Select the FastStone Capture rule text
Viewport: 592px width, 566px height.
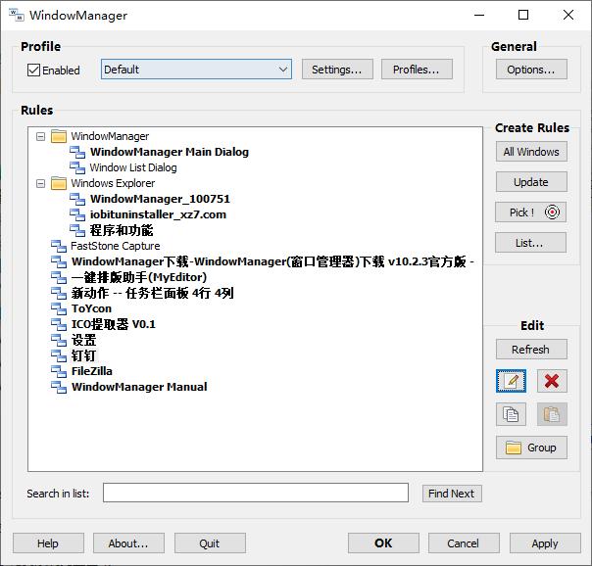116,246
